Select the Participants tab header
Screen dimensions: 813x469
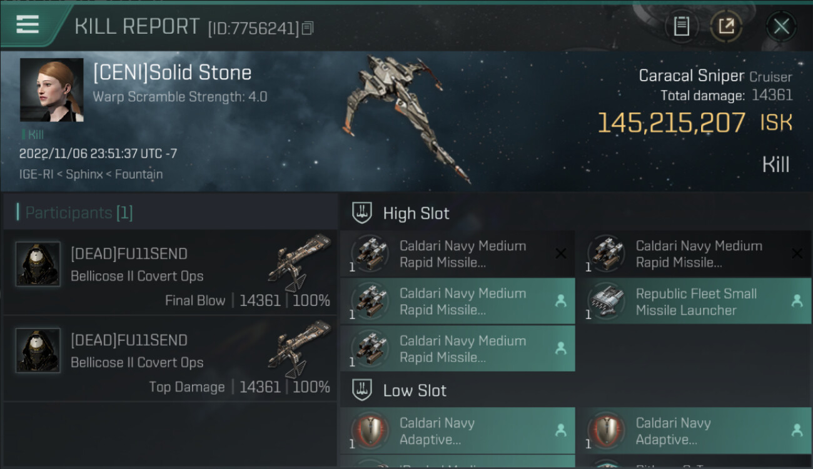78,213
